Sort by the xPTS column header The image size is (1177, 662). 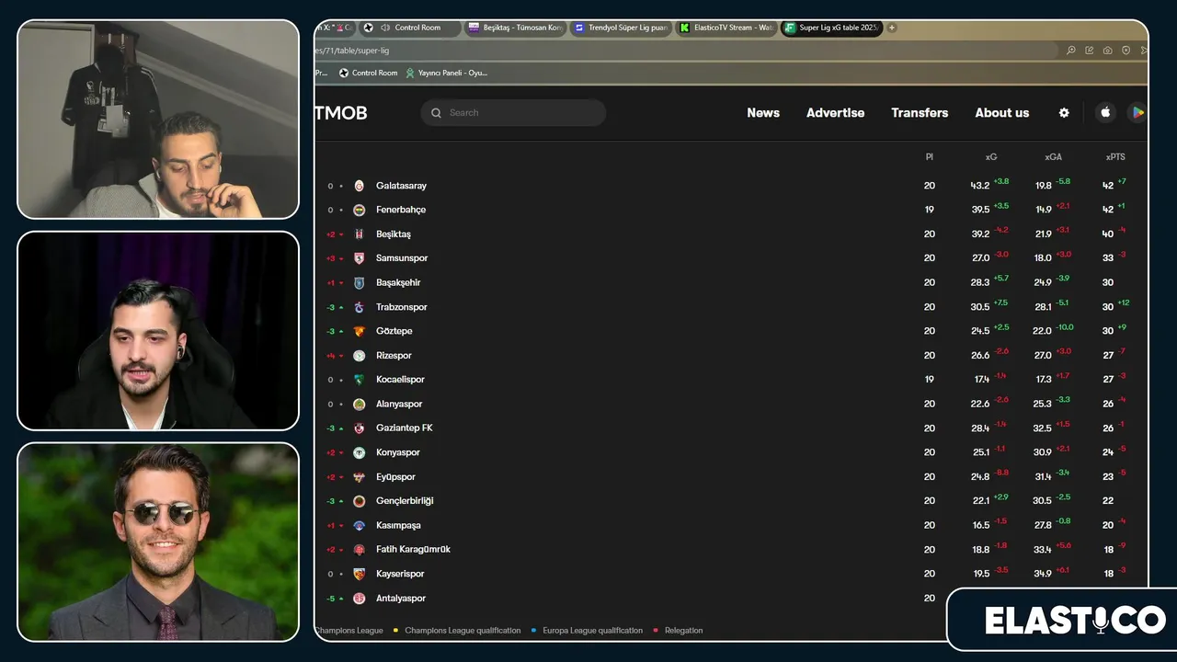(x=1115, y=157)
